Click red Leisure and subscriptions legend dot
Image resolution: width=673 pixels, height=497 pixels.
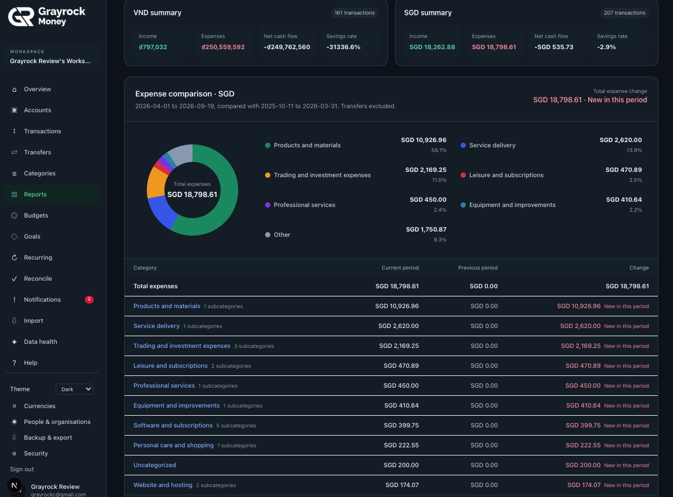pos(463,175)
